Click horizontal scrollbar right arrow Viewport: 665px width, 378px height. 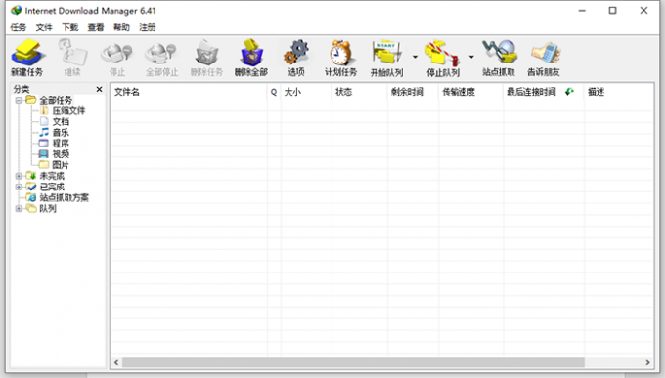coord(647,362)
